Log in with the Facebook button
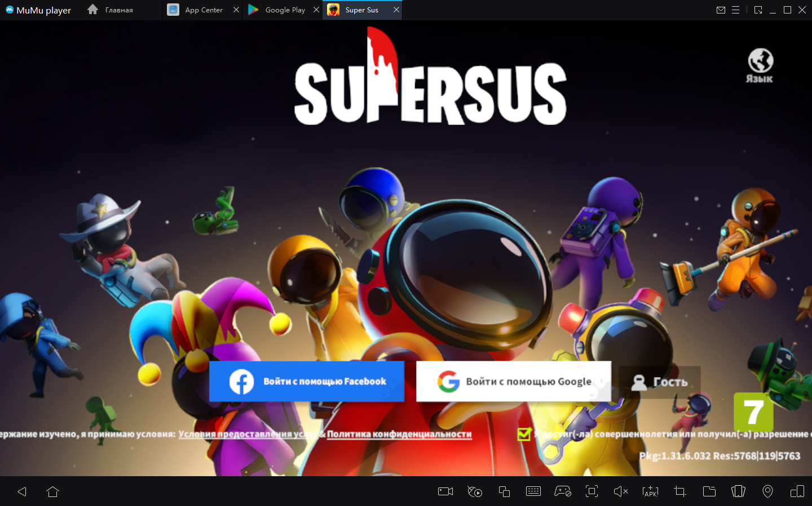Viewport: 812px width, 506px height. (x=307, y=381)
